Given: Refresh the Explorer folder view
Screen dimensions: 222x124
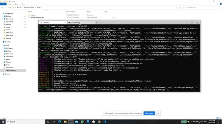Looking at the screenshot, I should click(180, 8).
